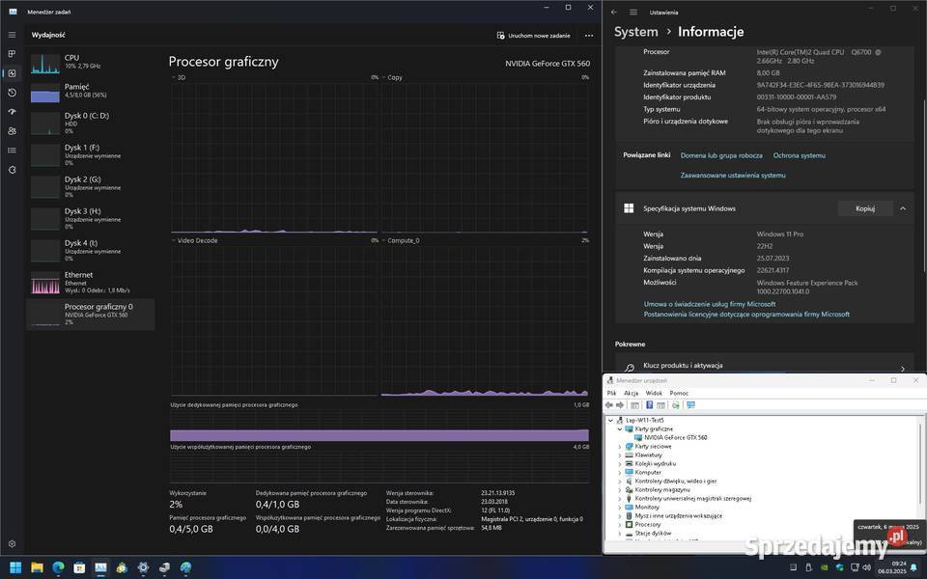This screenshot has width=927, height=579.
Task: Open Details icon in Task Manager sidebar
Action: [12, 151]
